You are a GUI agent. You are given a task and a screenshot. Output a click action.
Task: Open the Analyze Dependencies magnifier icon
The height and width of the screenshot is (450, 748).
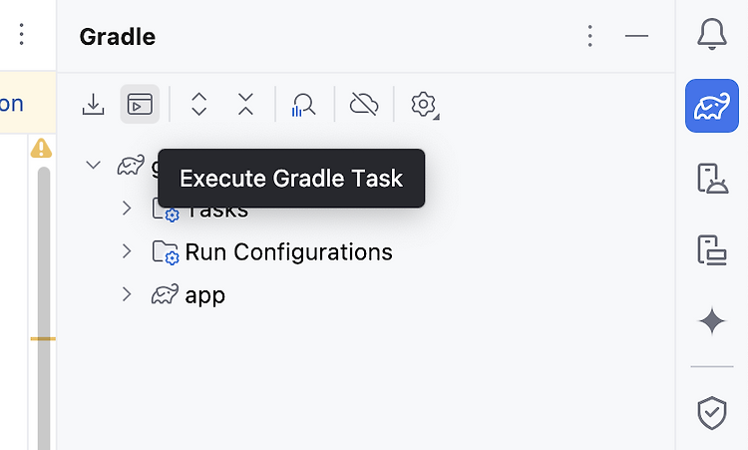pyautogui.click(x=304, y=105)
